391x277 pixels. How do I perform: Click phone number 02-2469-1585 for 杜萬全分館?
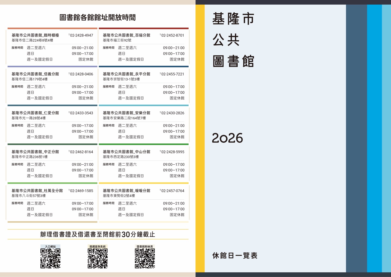(81, 191)
